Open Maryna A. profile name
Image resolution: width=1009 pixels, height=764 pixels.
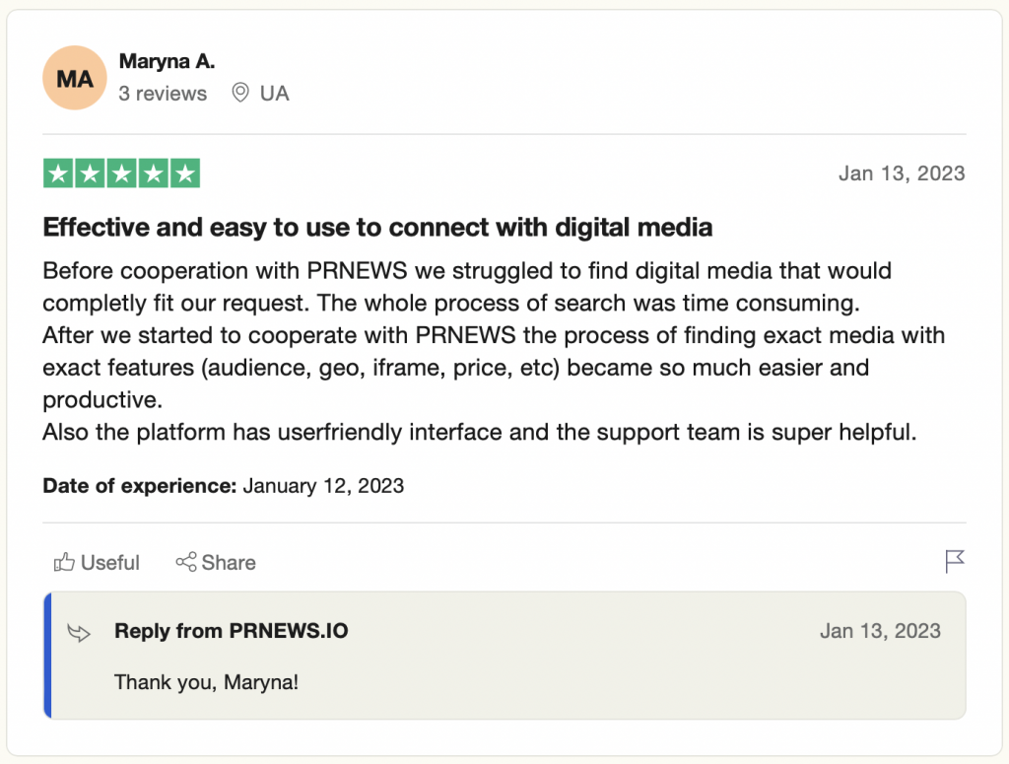[167, 62]
